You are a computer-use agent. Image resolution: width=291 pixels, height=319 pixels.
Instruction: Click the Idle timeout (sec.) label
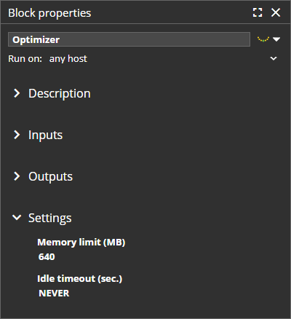(x=80, y=279)
